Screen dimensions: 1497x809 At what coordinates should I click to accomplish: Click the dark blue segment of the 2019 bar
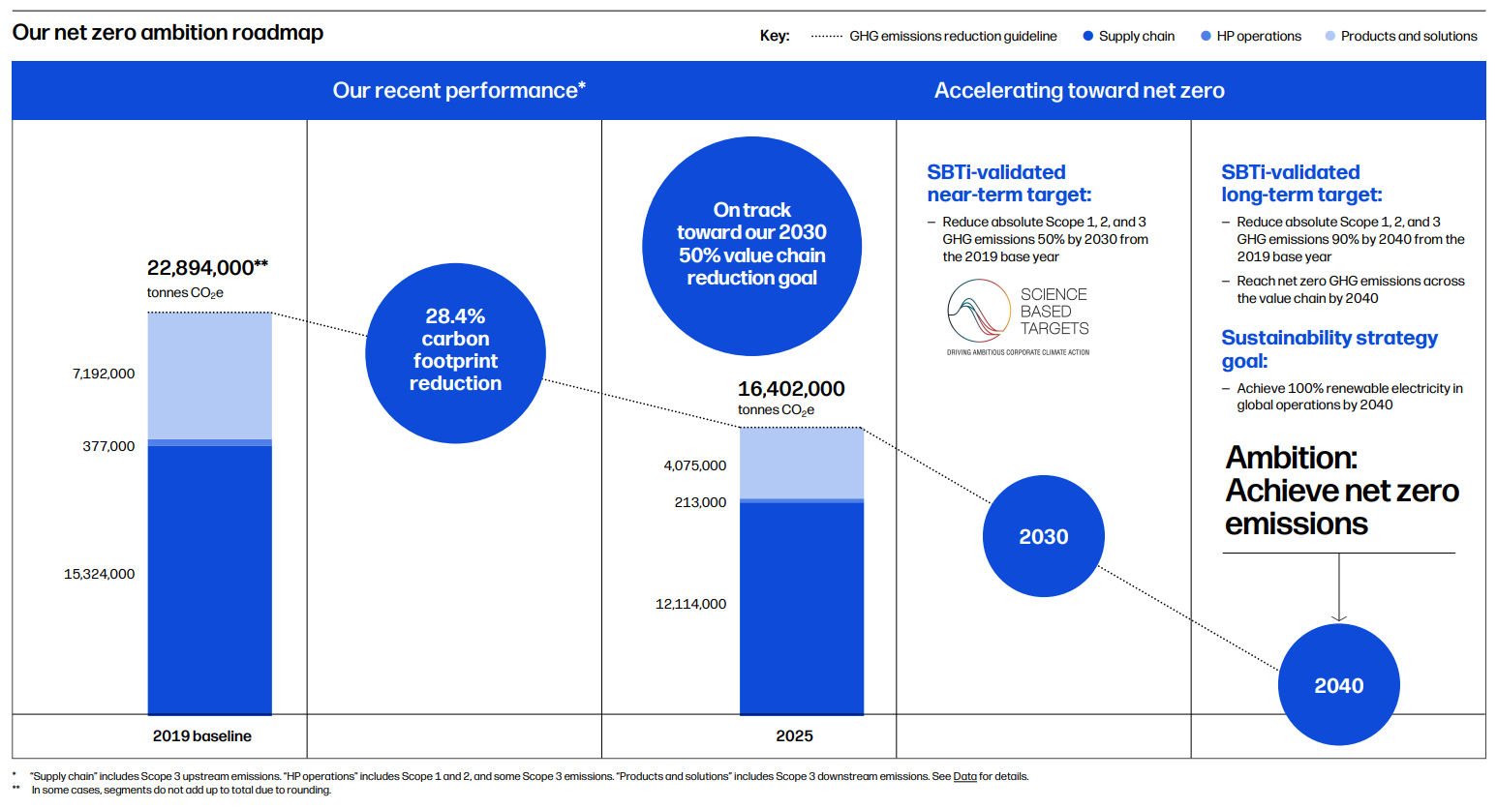coord(209,581)
